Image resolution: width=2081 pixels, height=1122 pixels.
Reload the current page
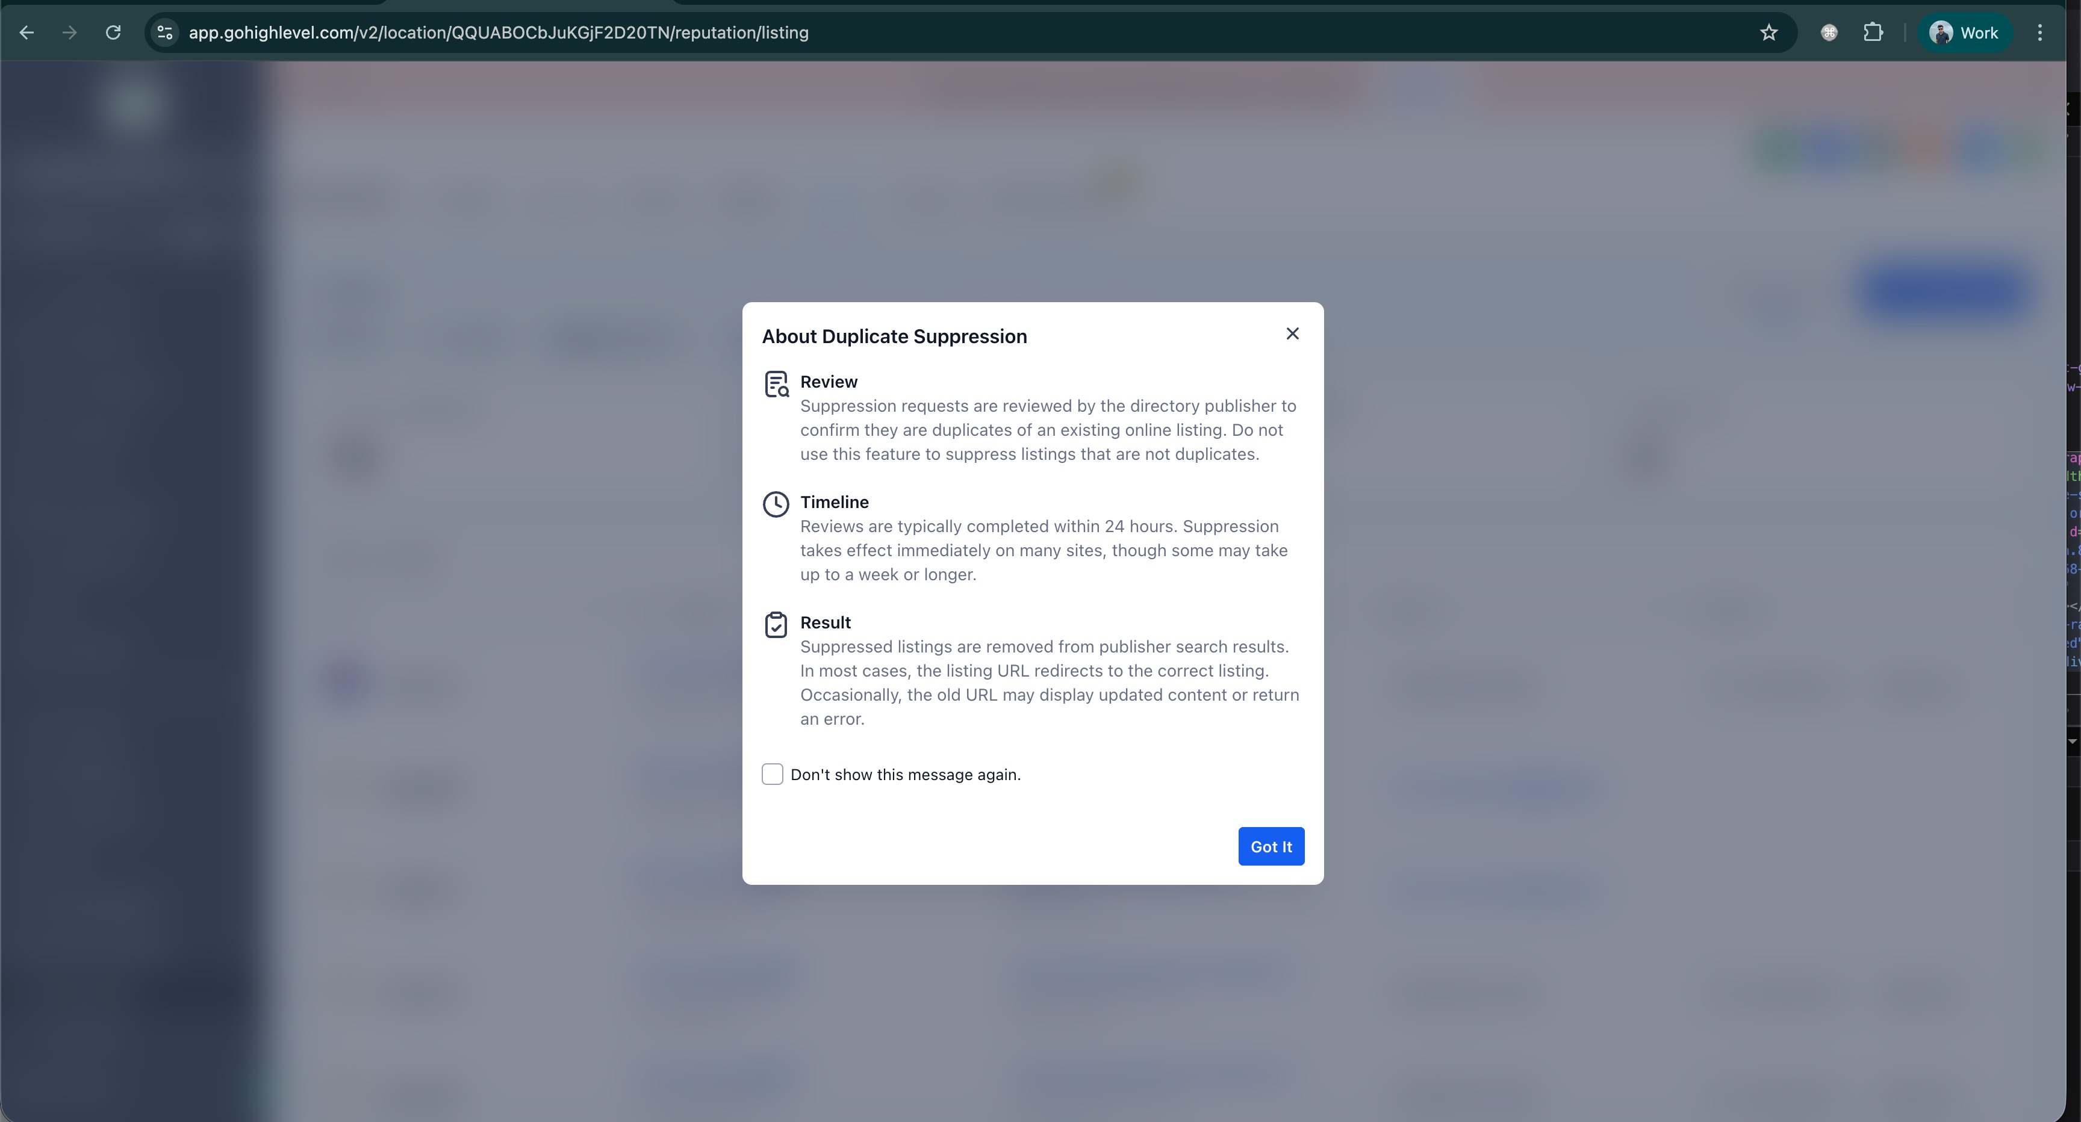pyautogui.click(x=113, y=33)
